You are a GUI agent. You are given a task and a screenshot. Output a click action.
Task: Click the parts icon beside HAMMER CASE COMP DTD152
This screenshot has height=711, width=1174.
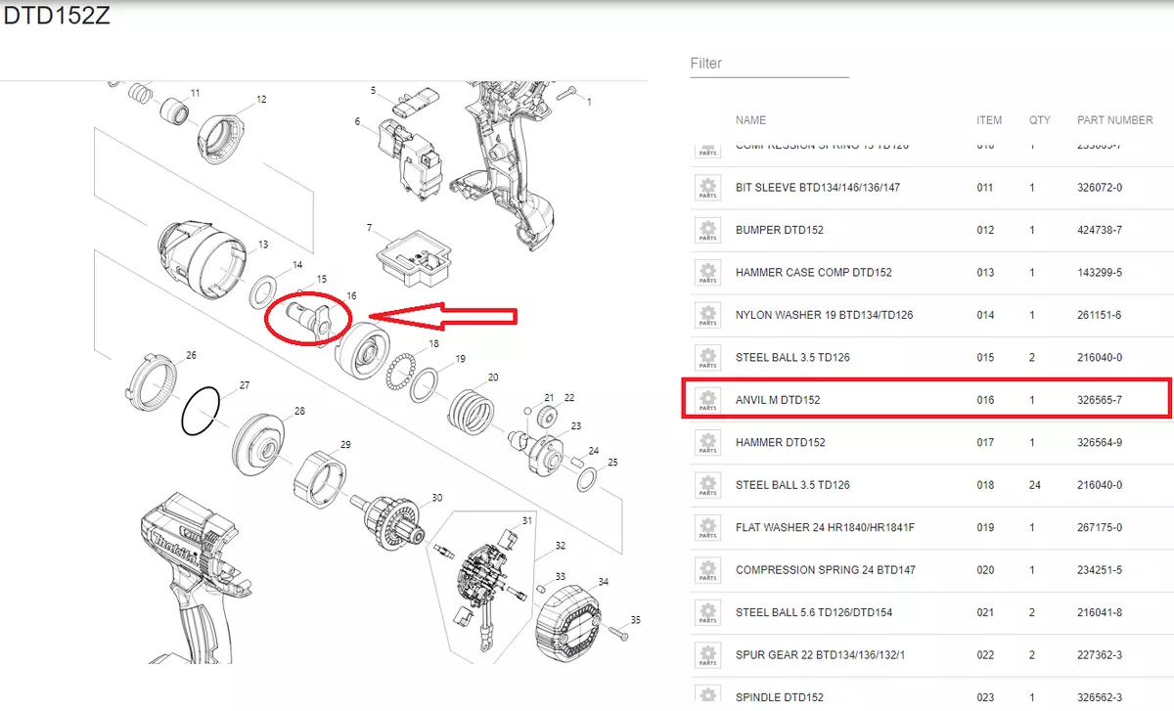(707, 273)
